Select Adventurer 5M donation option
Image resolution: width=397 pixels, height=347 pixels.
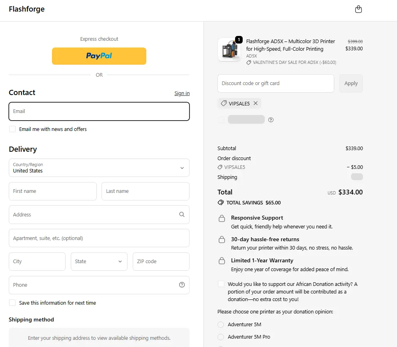point(221,325)
